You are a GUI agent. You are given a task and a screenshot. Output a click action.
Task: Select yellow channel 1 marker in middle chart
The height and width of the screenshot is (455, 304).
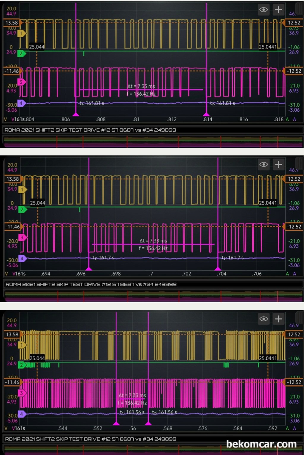tap(23, 189)
